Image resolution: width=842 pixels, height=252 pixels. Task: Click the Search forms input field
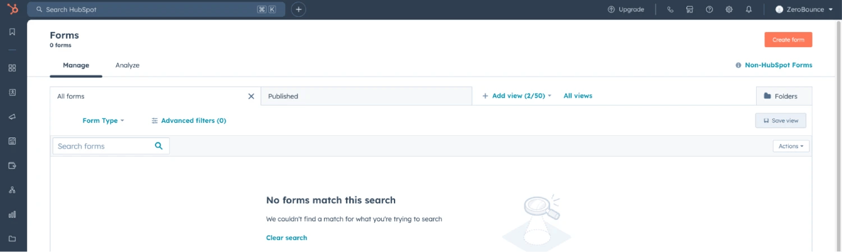(104, 146)
